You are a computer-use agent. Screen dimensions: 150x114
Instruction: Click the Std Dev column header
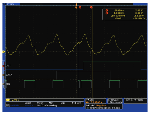76,103
